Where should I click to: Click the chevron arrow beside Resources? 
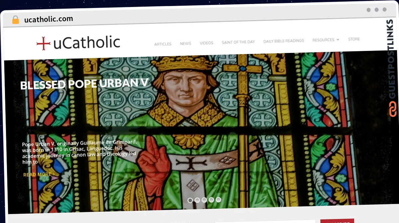337,39
